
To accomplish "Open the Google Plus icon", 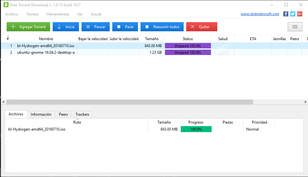I will tap(300, 14).
